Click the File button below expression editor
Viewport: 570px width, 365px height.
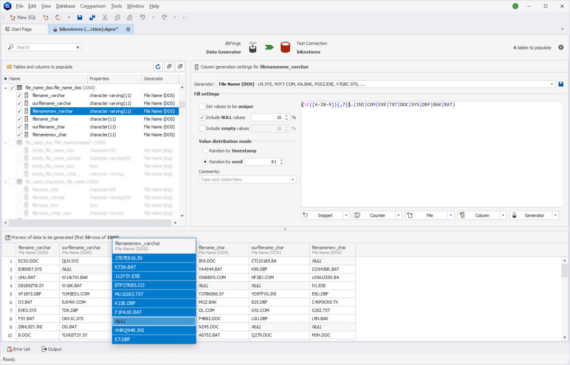tap(427, 215)
